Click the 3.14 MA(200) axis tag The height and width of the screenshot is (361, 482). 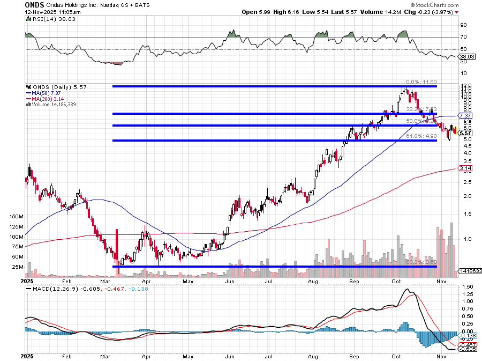tap(465, 168)
